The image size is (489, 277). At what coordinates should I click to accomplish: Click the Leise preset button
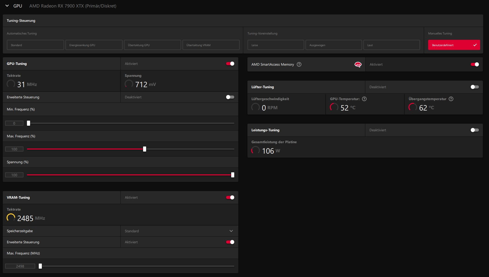click(x=276, y=45)
